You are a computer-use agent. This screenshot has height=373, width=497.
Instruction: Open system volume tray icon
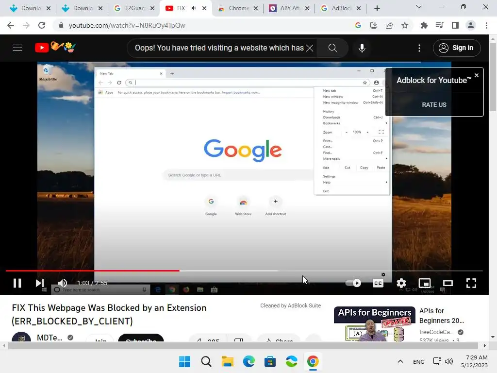[x=449, y=361]
